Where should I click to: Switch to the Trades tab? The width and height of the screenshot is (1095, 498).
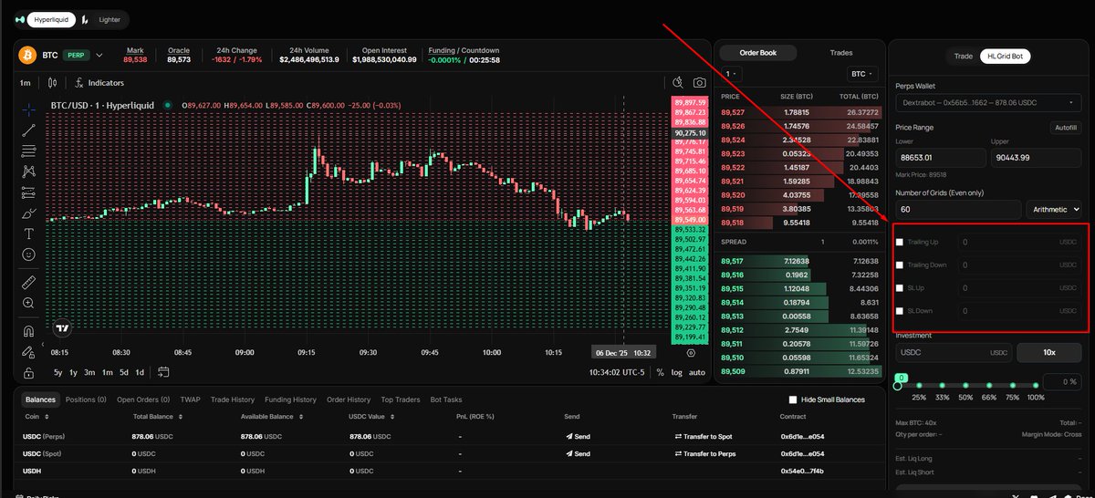(x=840, y=53)
